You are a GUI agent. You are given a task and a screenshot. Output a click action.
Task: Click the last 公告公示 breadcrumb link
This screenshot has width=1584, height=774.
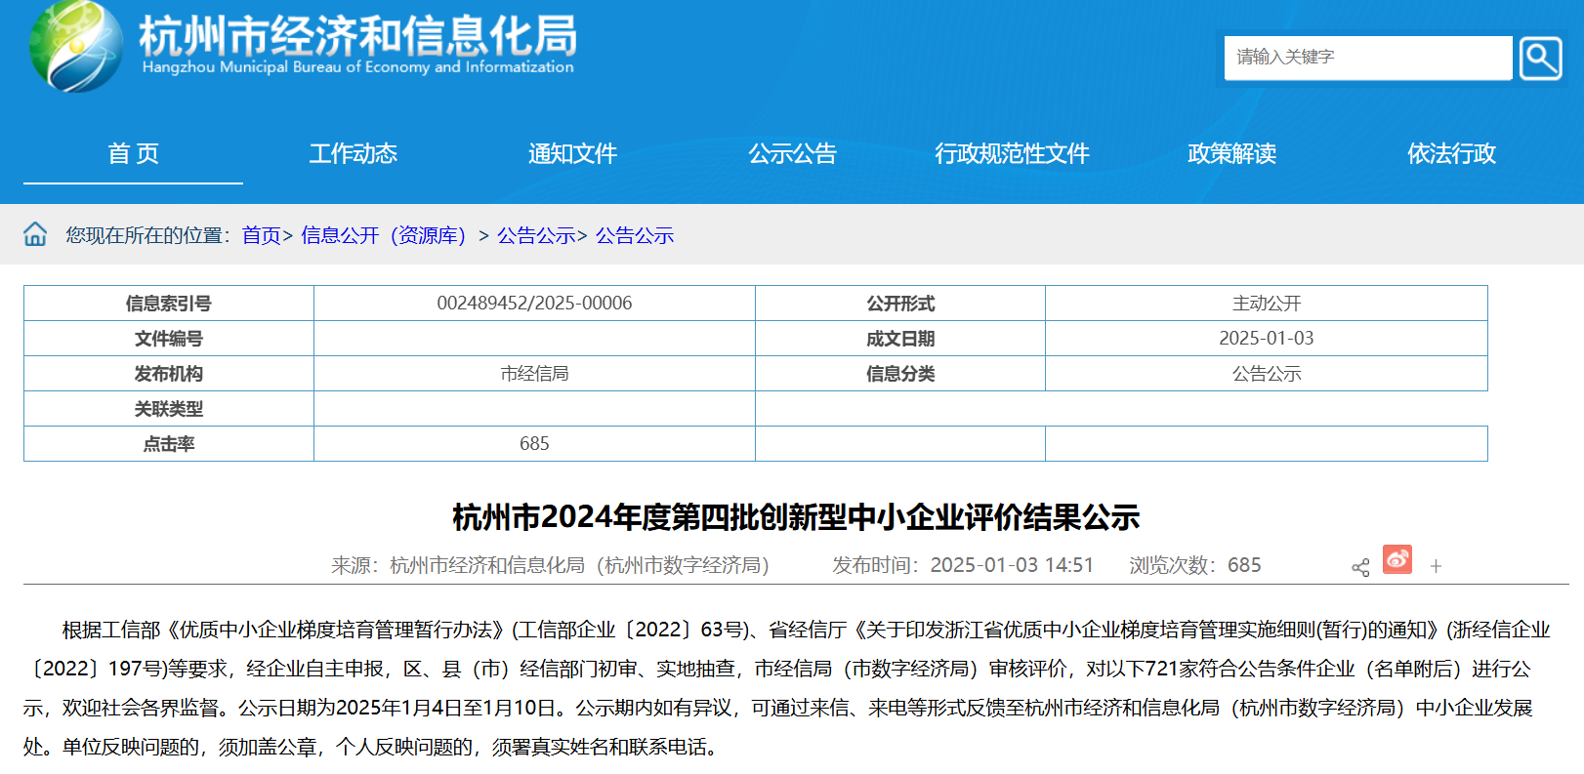[x=635, y=235]
